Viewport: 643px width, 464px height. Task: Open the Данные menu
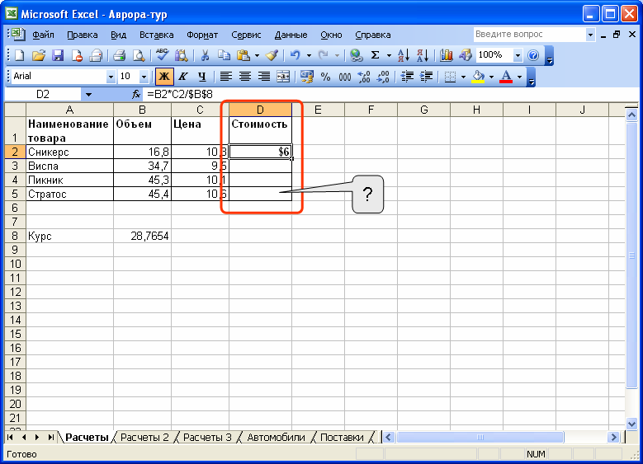[x=291, y=35]
